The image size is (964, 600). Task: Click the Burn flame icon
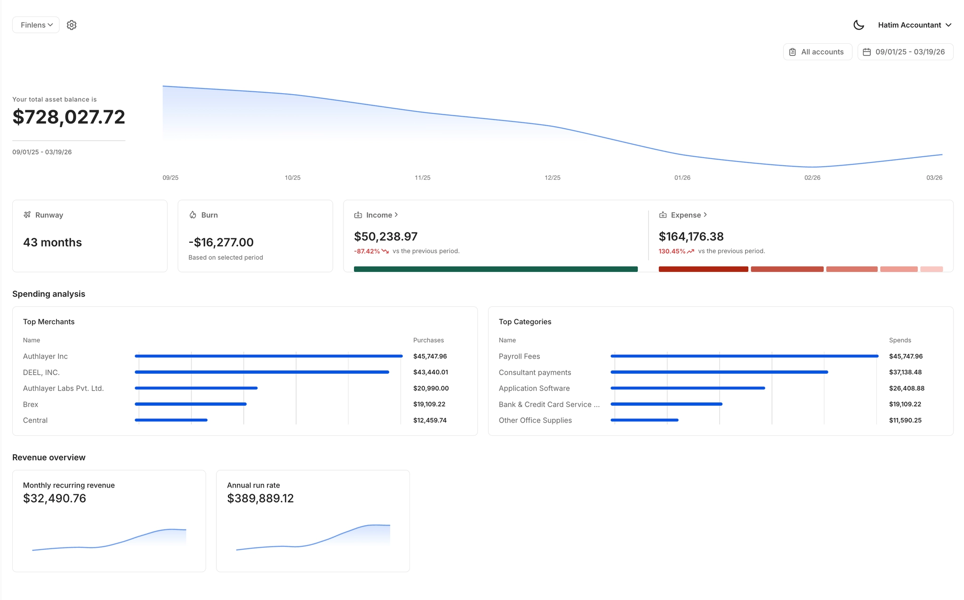coord(193,215)
